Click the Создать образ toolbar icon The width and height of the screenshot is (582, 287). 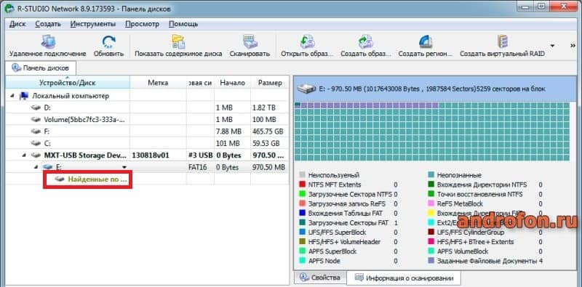click(x=366, y=41)
